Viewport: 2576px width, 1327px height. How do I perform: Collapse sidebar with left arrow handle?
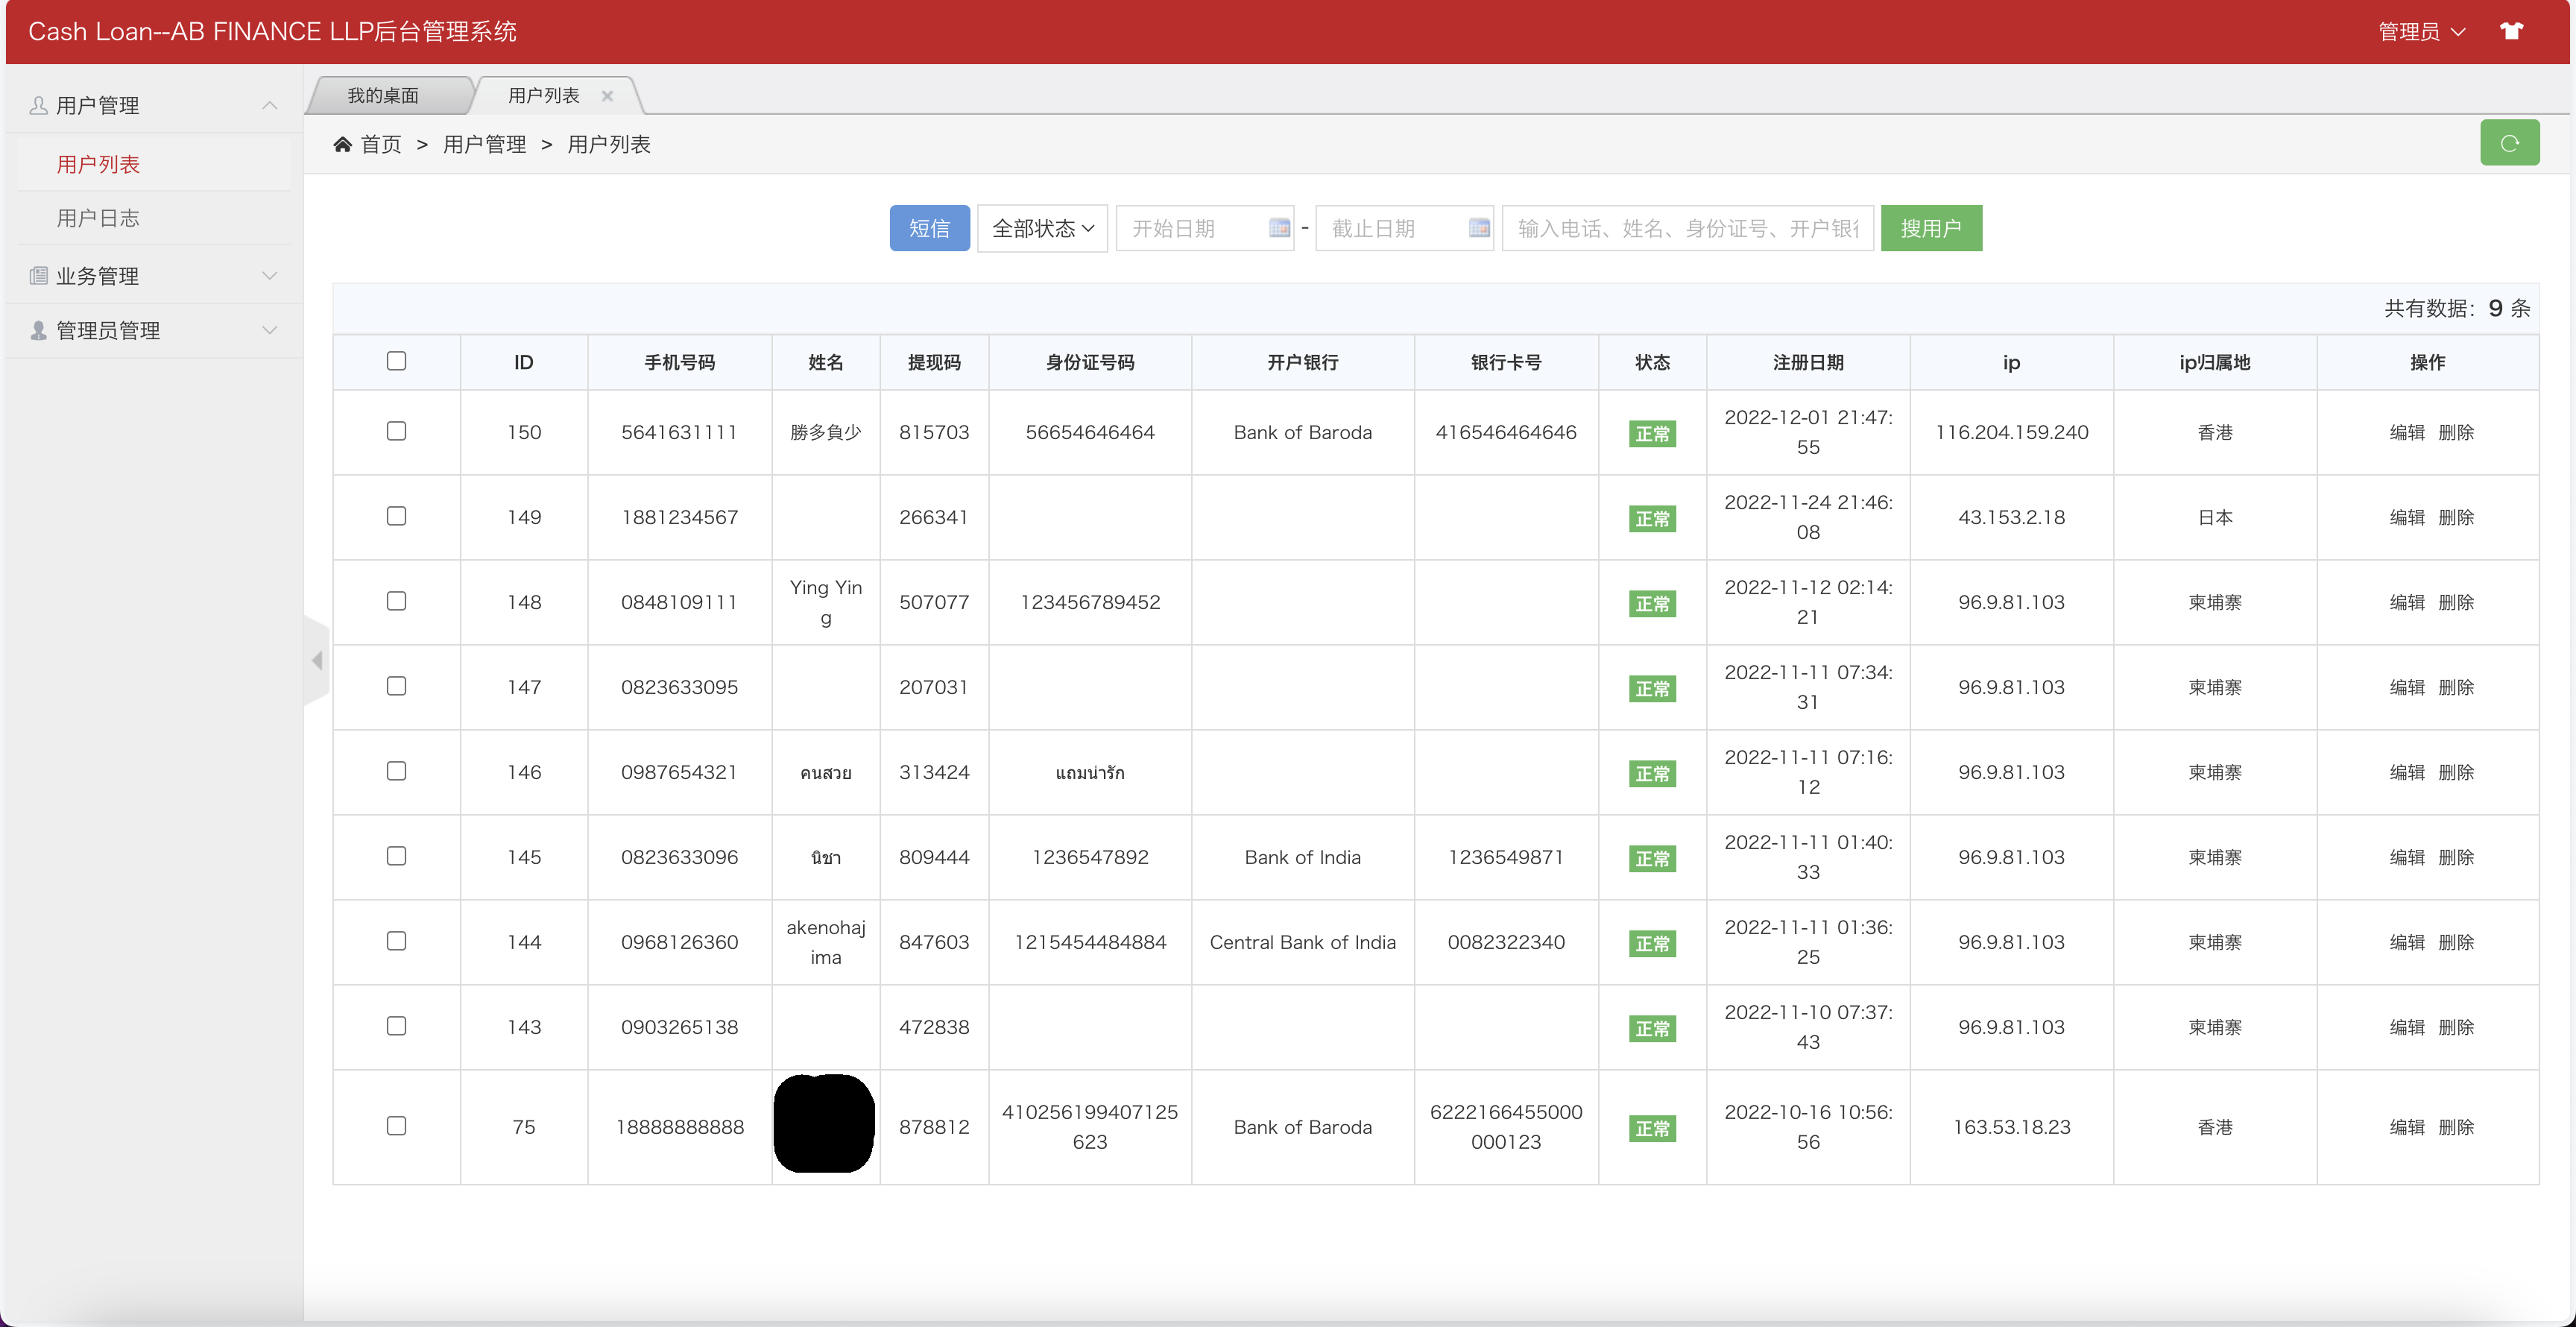317,660
